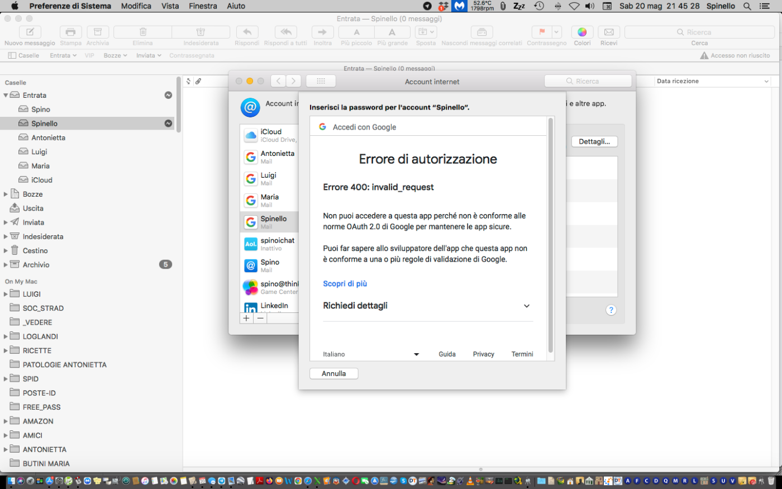Click the back arrow in Account internet window

[279, 81]
